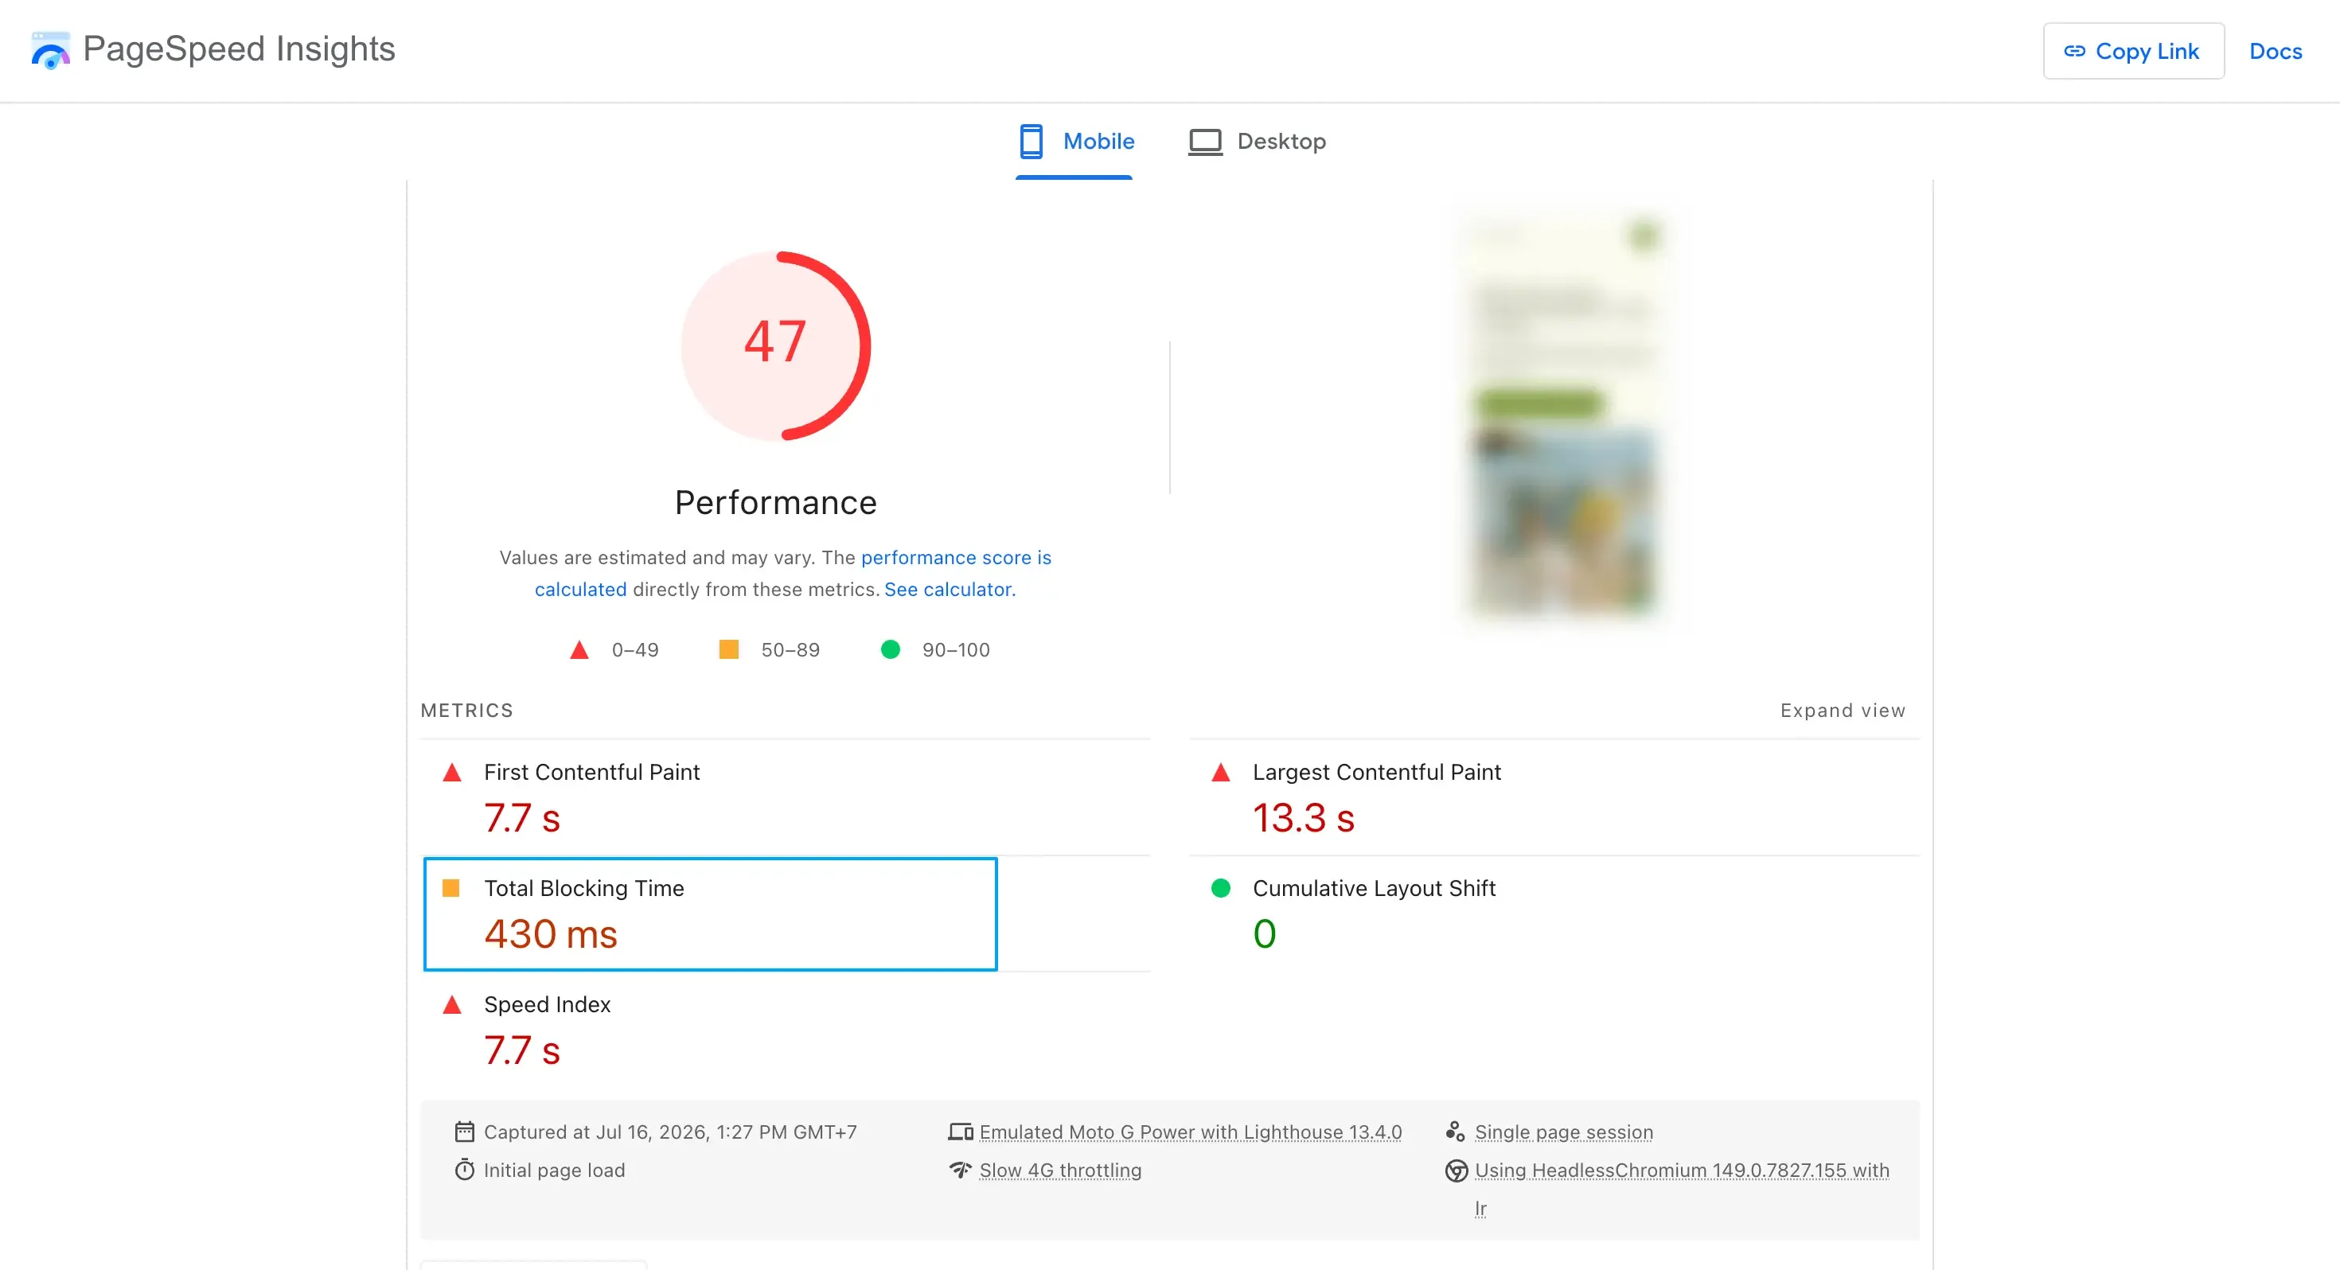Viewport: 2340px width, 1270px height.
Task: Click the METRICS section label
Action: (467, 711)
